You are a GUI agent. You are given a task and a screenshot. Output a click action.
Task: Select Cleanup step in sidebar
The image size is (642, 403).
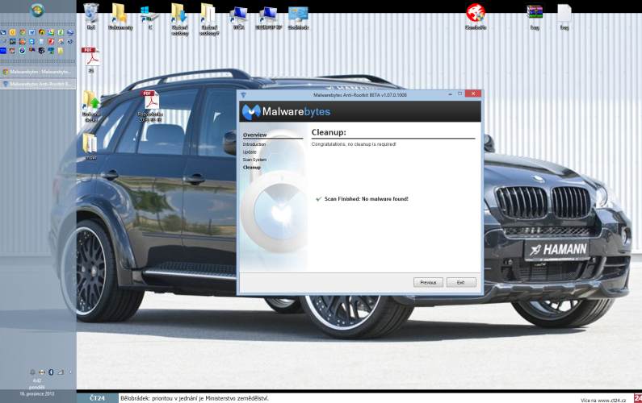pos(252,167)
